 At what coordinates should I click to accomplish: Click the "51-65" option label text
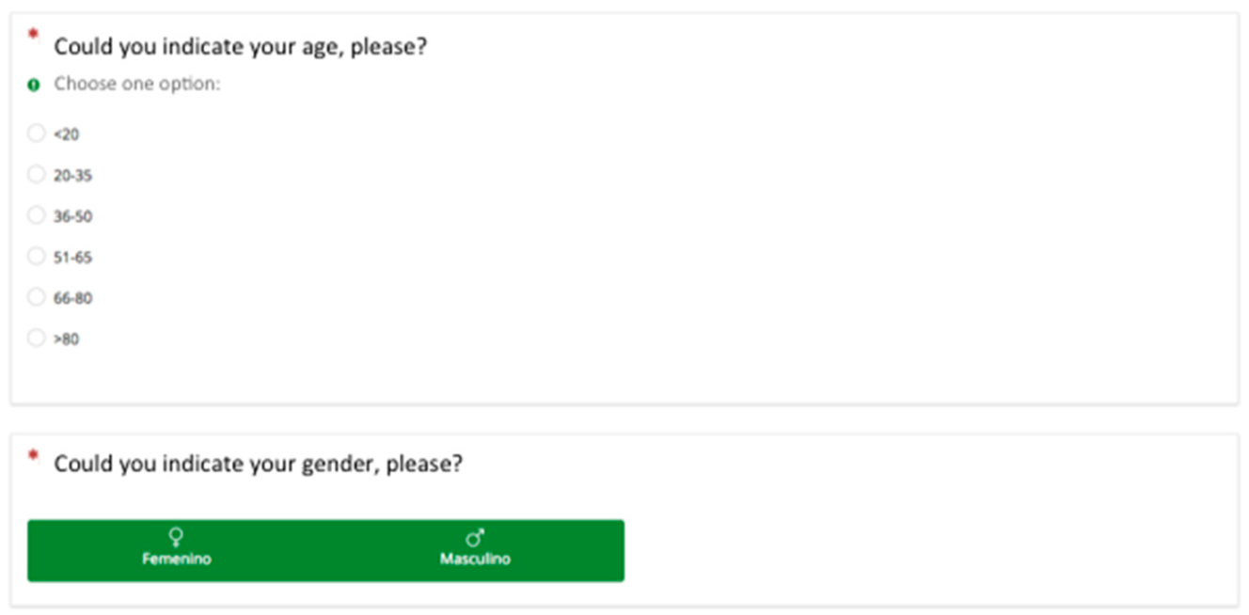point(72,258)
